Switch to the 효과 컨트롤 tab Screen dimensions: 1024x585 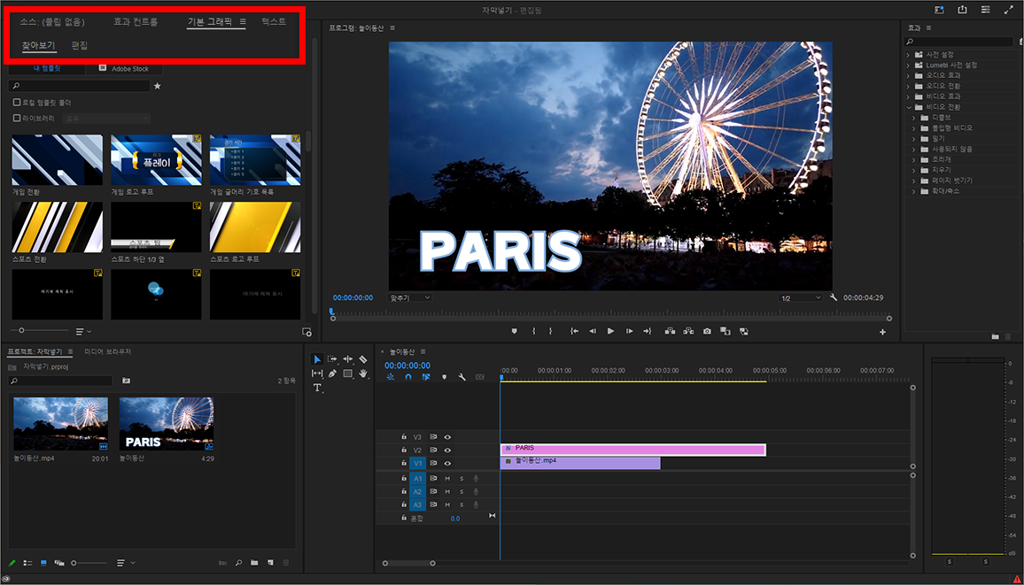[136, 21]
